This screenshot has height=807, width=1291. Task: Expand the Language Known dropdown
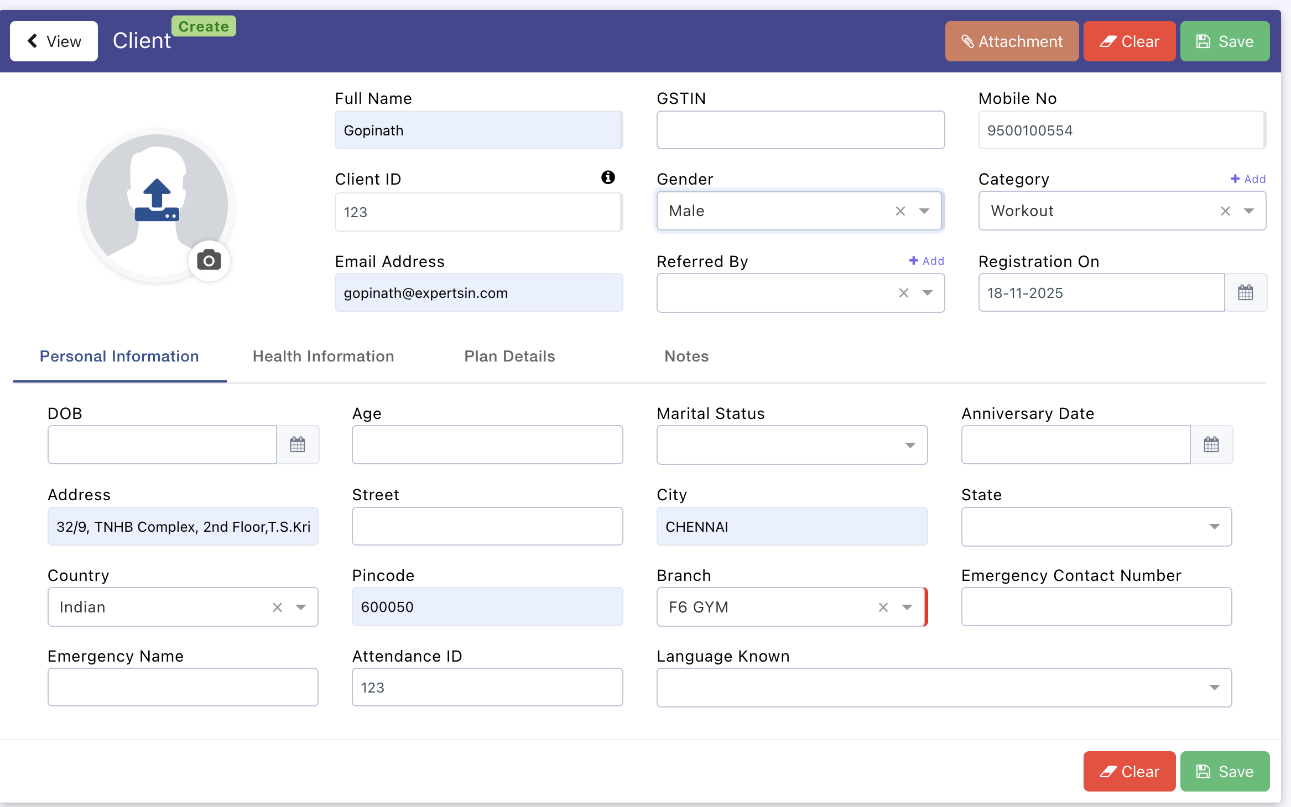[x=1214, y=688]
